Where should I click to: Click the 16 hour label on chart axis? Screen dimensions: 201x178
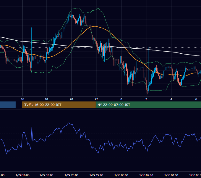22,99
